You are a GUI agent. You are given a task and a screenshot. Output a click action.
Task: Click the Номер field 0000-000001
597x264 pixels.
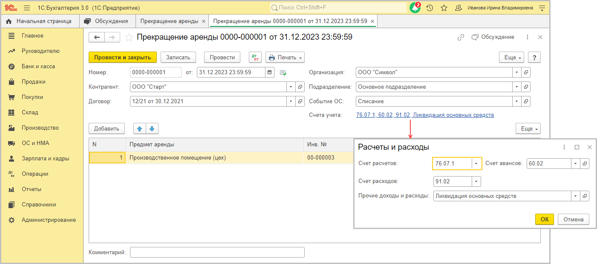156,73
